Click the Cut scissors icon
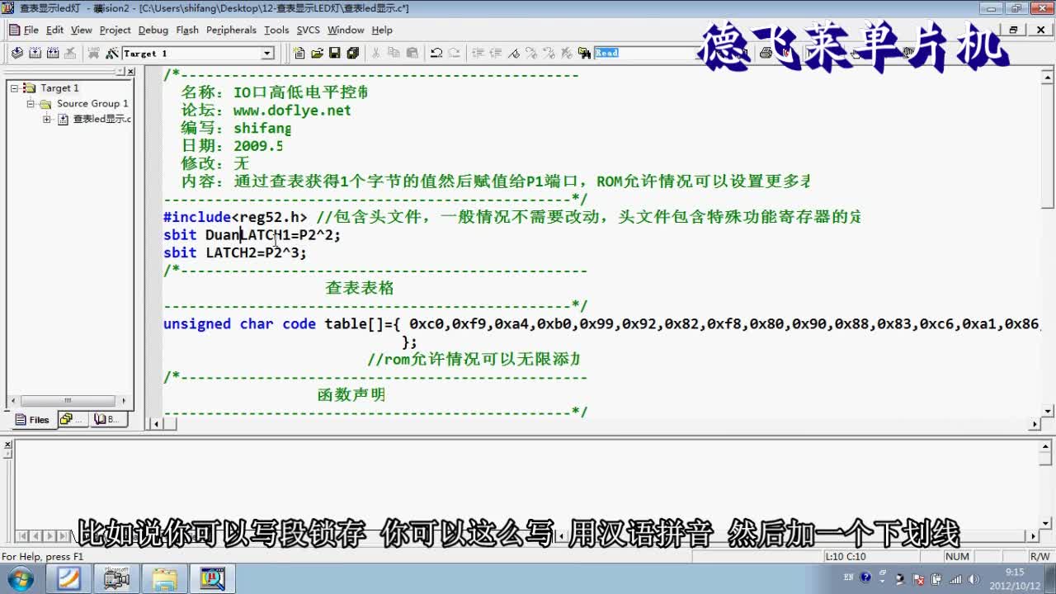Viewport: 1056px width, 594px height. coord(375,53)
